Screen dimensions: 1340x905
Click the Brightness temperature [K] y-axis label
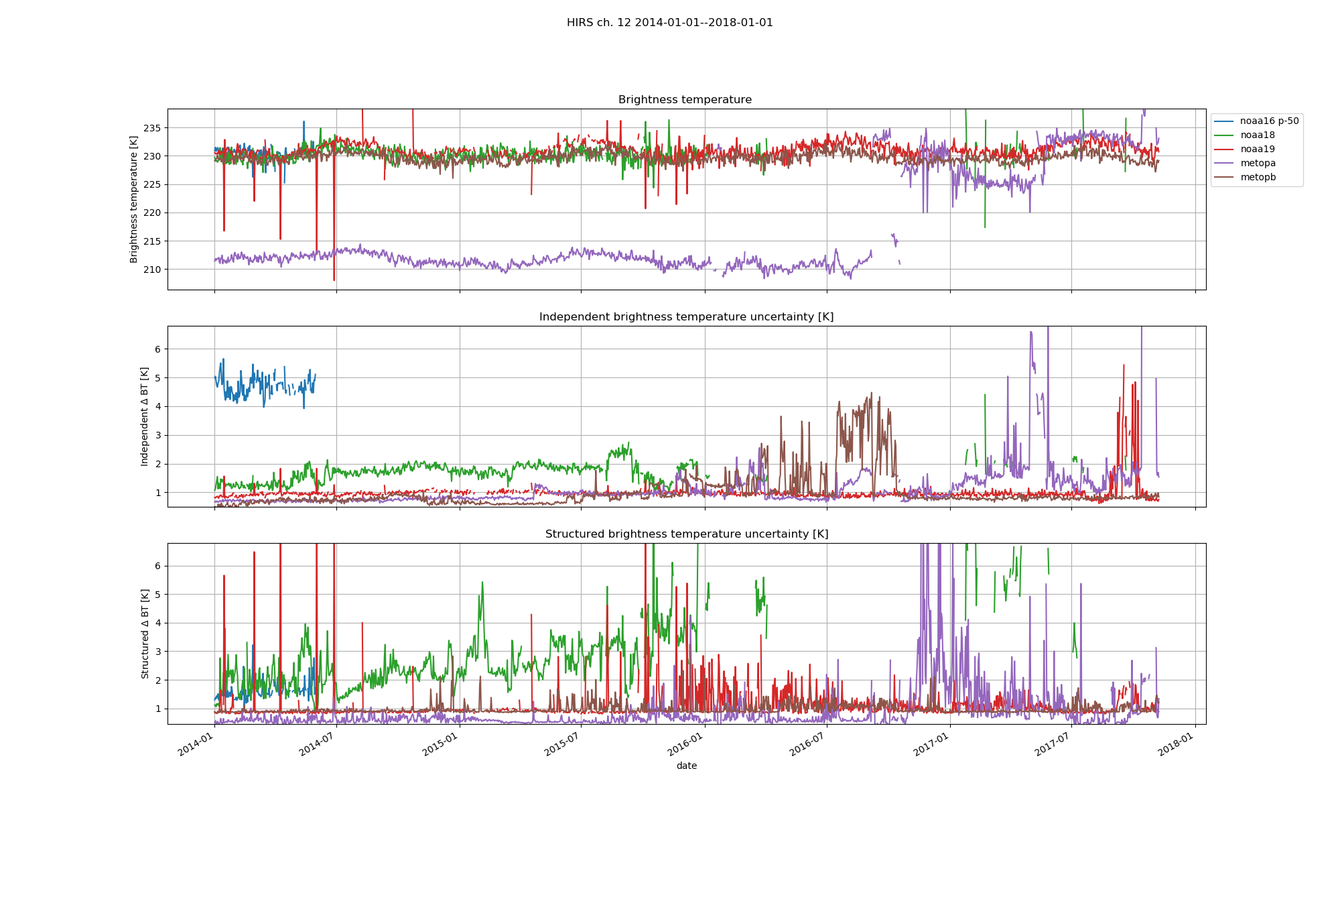pos(134,199)
